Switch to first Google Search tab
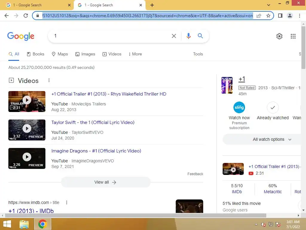Viewport: 306px width, 230px height. pos(37,5)
